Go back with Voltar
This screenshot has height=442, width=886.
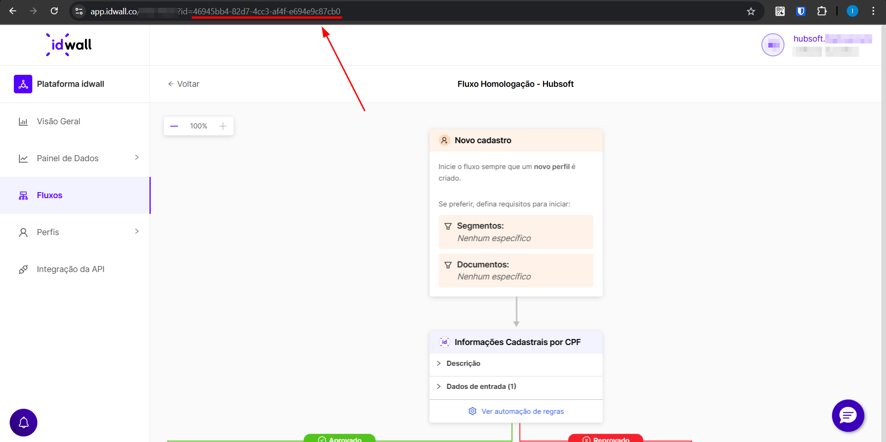pos(184,84)
